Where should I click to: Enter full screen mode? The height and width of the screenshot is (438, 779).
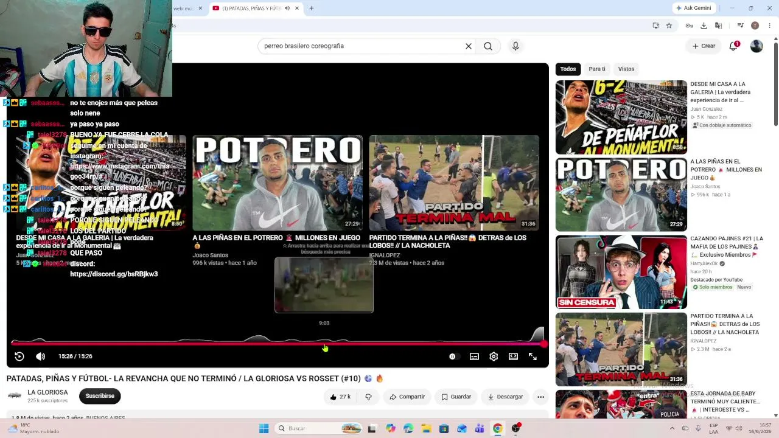pyautogui.click(x=533, y=356)
